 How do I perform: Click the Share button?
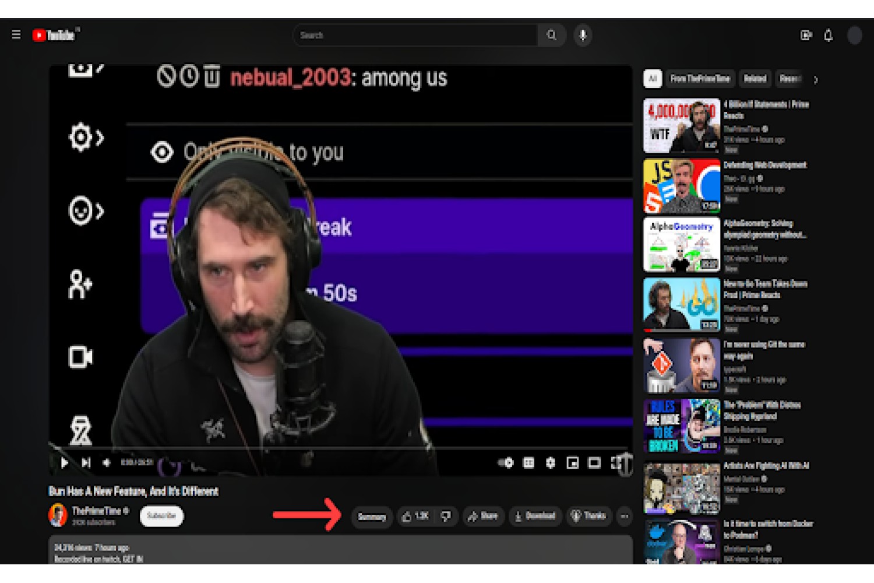[483, 517]
